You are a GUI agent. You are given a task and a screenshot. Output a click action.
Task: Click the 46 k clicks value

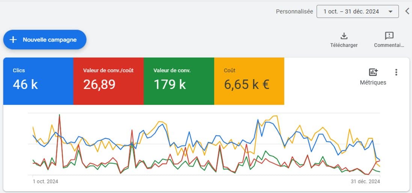25,85
